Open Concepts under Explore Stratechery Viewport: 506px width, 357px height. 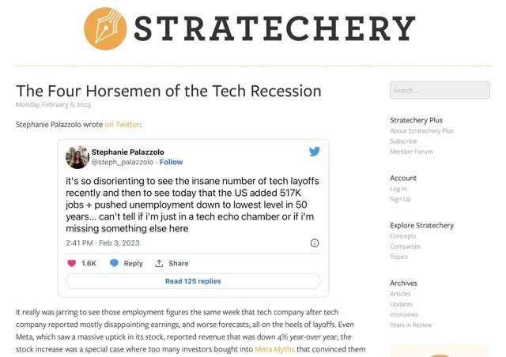coord(402,236)
